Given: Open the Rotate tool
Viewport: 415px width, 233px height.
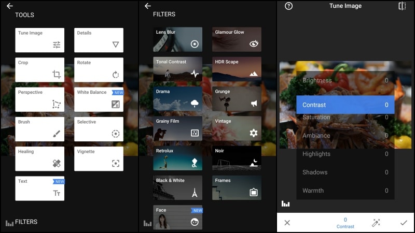Looking at the screenshot, I should (99, 69).
